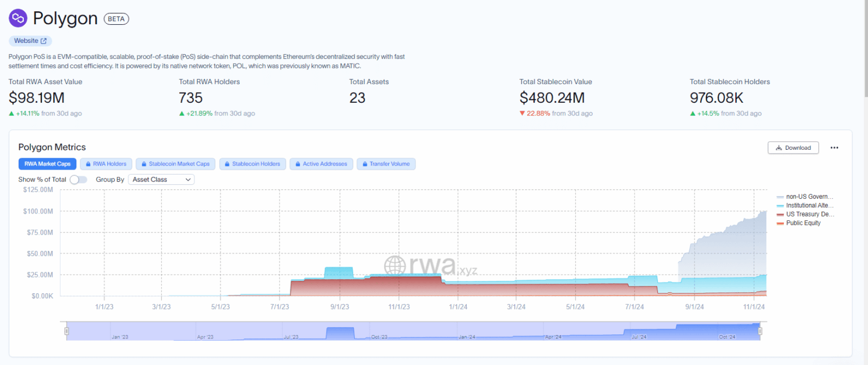Image resolution: width=868 pixels, height=365 pixels.
Task: Click the Polygon logo icon
Action: point(18,18)
